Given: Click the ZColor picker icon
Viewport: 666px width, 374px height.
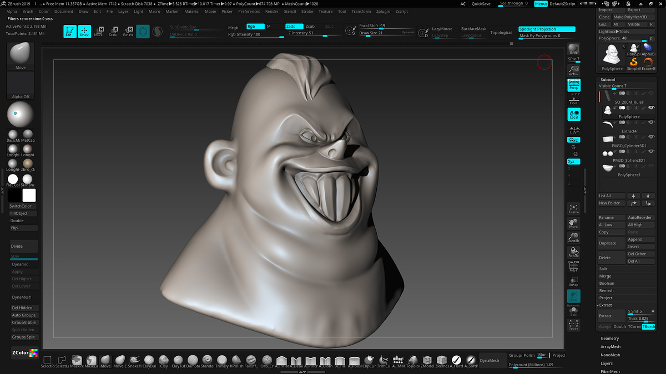Looking at the screenshot, I should [x=24, y=353].
